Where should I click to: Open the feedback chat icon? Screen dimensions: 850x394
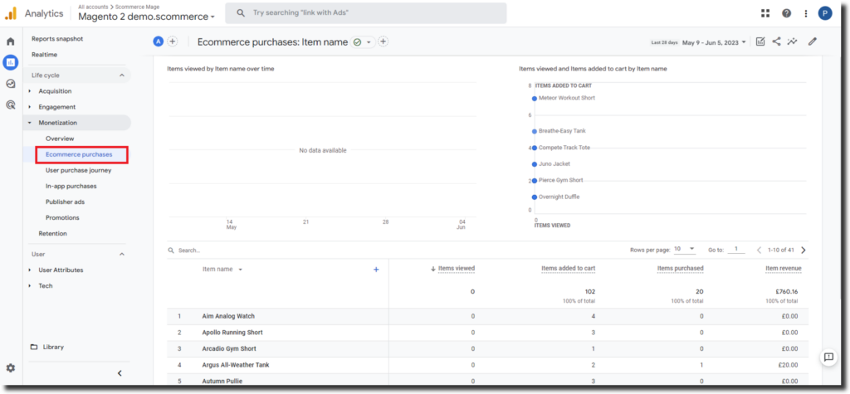(828, 358)
